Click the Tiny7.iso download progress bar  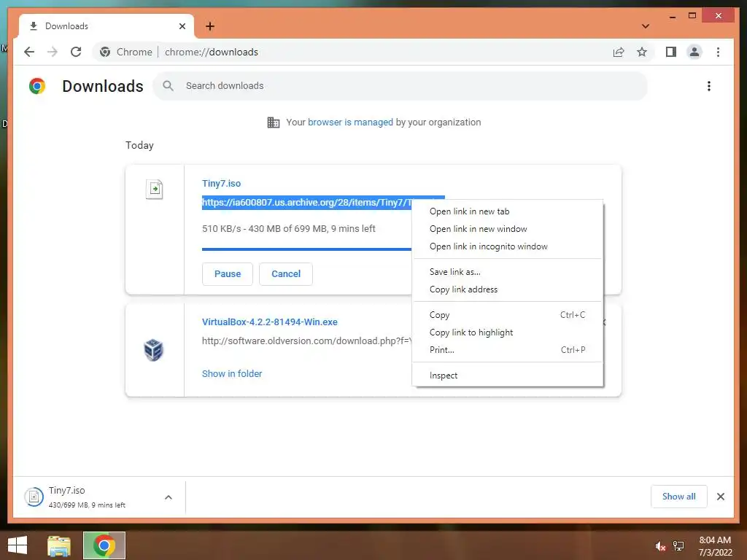pyautogui.click(x=307, y=249)
